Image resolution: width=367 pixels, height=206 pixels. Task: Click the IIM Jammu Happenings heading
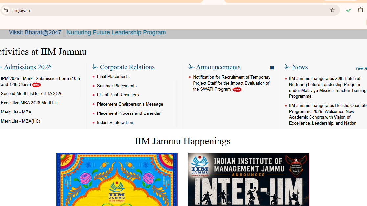tap(182, 141)
